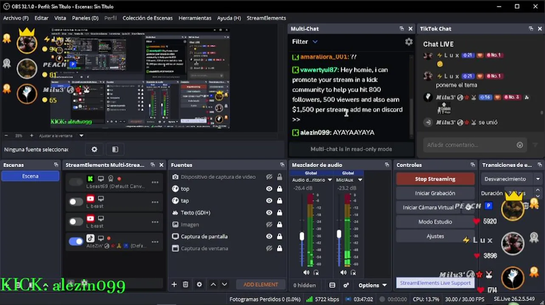
Task: Click the Stop Streaming button
Action: (435, 179)
